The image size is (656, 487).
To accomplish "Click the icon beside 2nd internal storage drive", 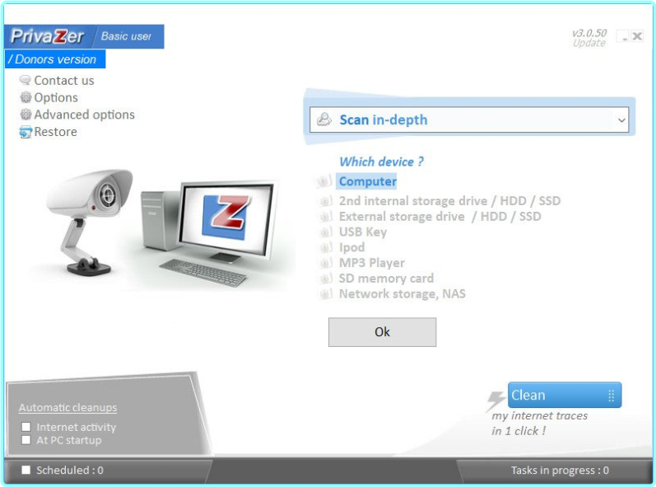I will [326, 201].
